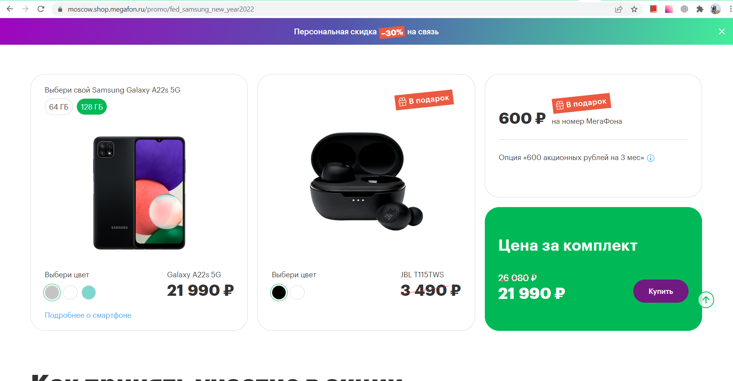733x381 pixels.
Task: Pick the white JBL earbuds color
Action: tap(297, 293)
